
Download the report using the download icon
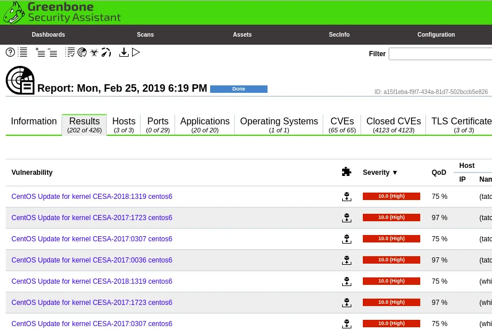click(124, 52)
